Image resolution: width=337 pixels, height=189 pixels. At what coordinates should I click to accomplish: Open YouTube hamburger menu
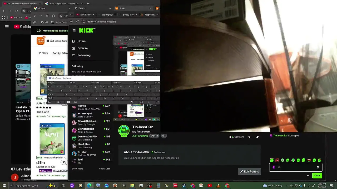7,27
